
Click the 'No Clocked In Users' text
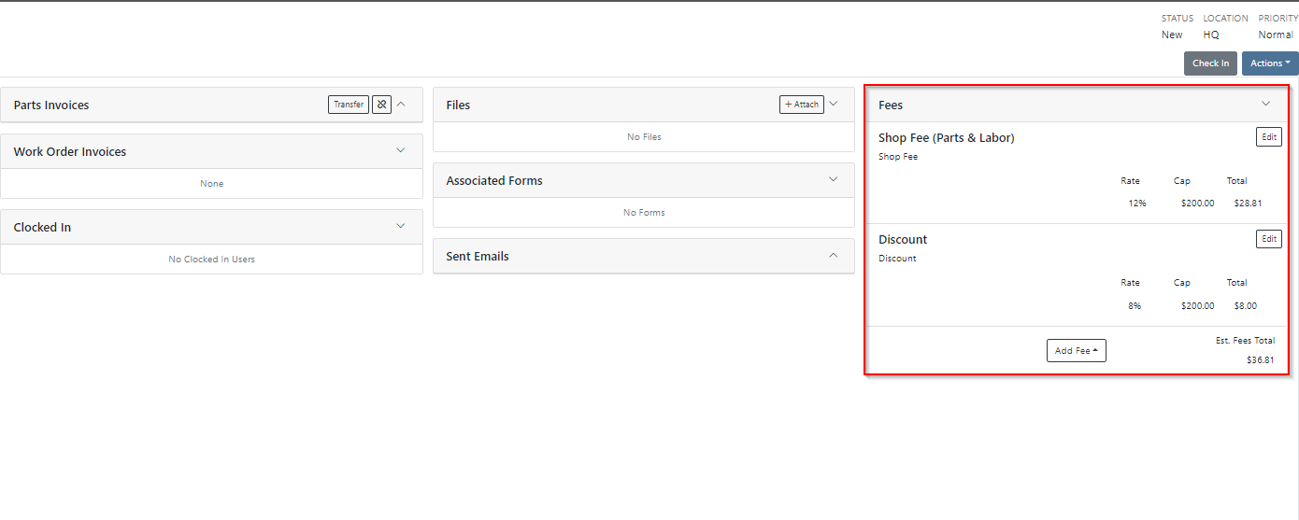point(211,260)
